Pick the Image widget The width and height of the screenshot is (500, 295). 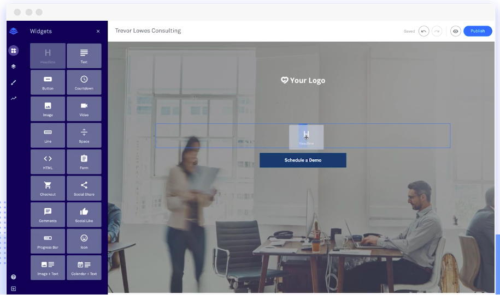(x=48, y=109)
